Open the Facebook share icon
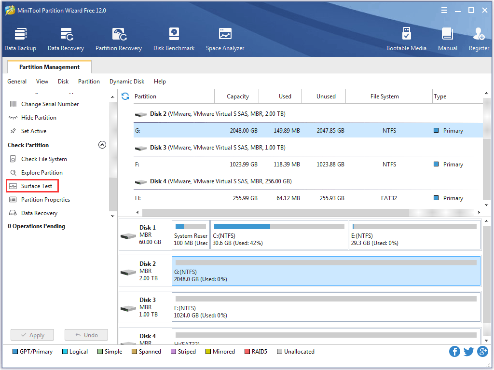Viewport: 494px width, 370px height. tap(454, 352)
